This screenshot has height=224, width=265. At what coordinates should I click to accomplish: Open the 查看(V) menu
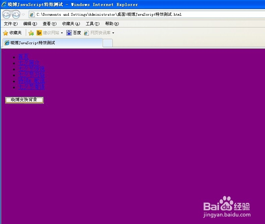coord(50,24)
